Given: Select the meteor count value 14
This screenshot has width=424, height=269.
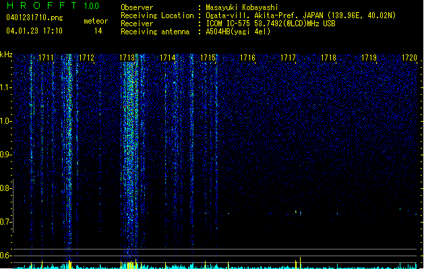Looking at the screenshot, I should tap(98, 31).
